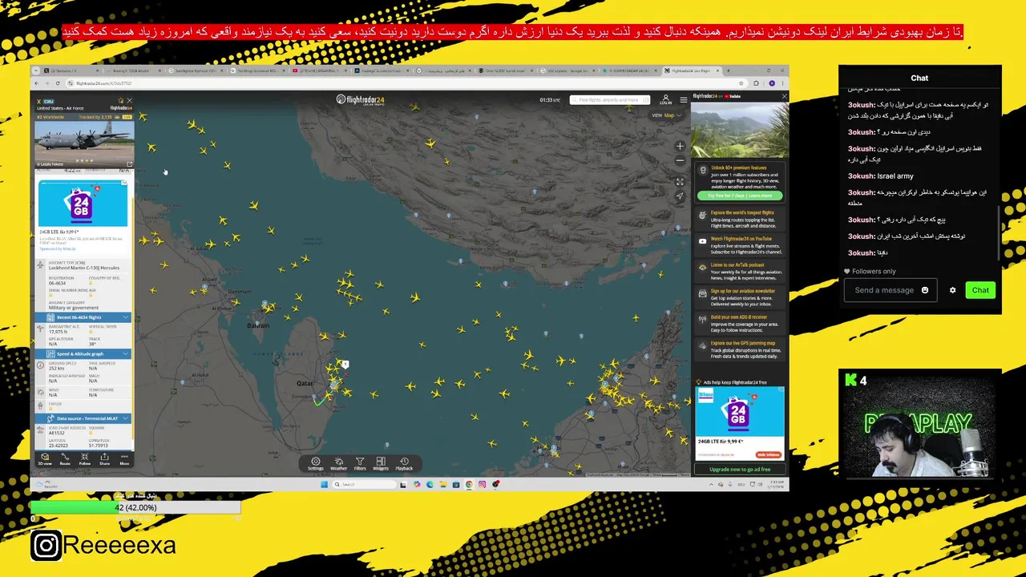Screen dimensions: 1026x577
Task: Expand the VIEW Map dropdown
Action: 667,115
